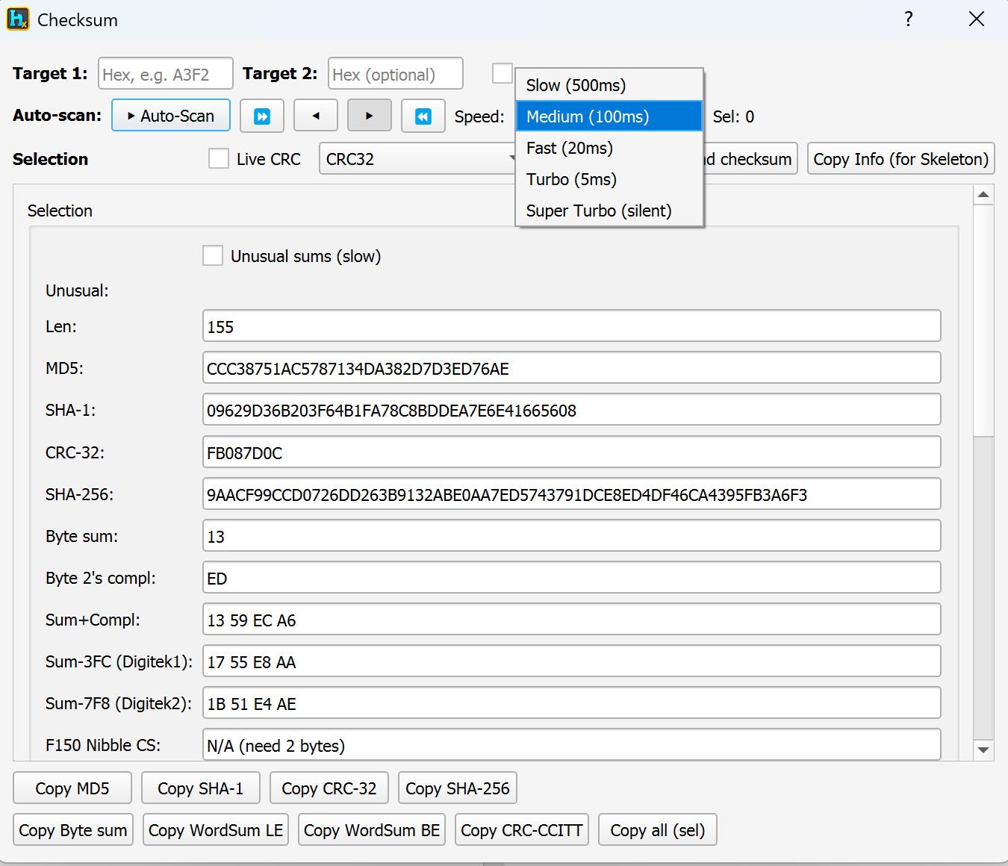Viewport: 1008px width, 866px height.
Task: Click into the CRC-32 value field
Action: pos(572,452)
